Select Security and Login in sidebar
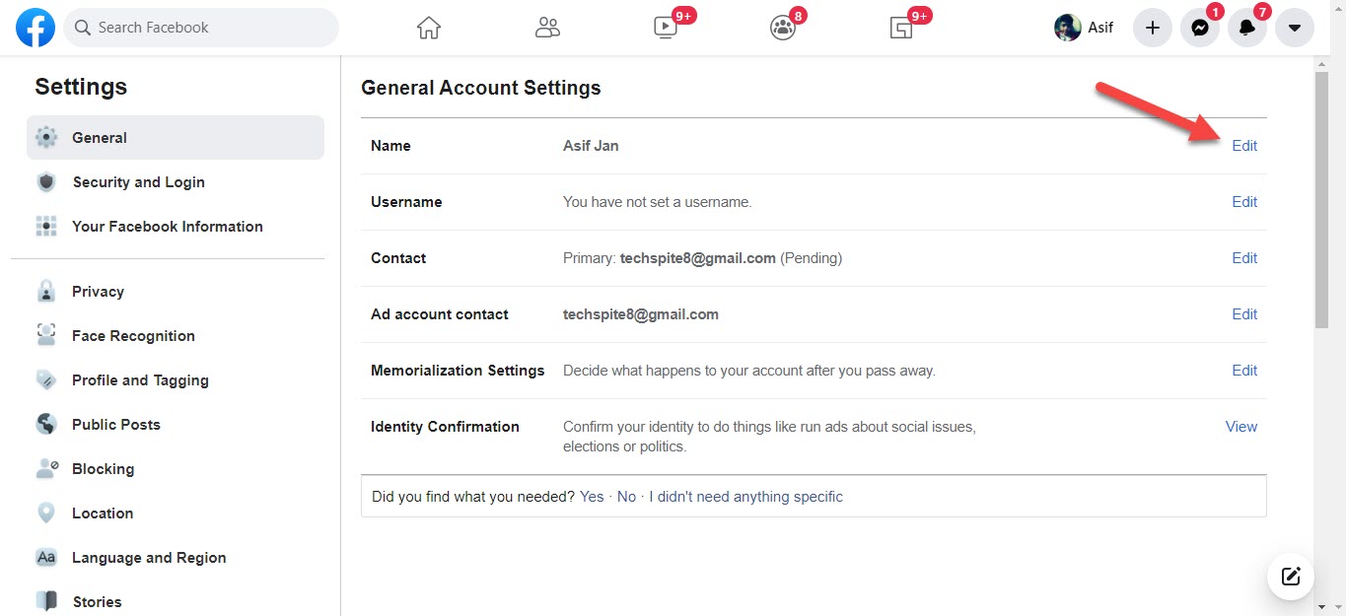 point(138,182)
